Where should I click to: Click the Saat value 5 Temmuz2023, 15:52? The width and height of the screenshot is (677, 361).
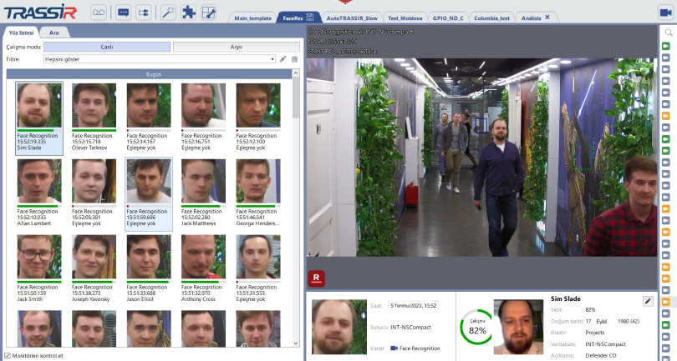[413, 306]
